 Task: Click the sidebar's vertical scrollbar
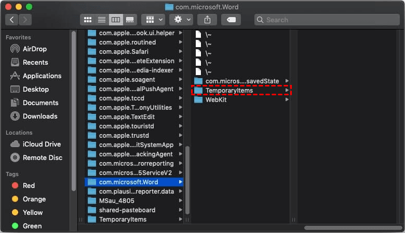[x=74, y=111]
